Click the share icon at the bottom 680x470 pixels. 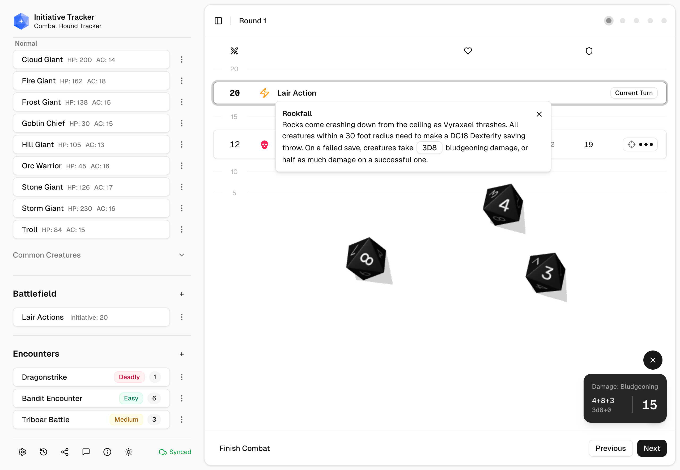[x=65, y=452]
